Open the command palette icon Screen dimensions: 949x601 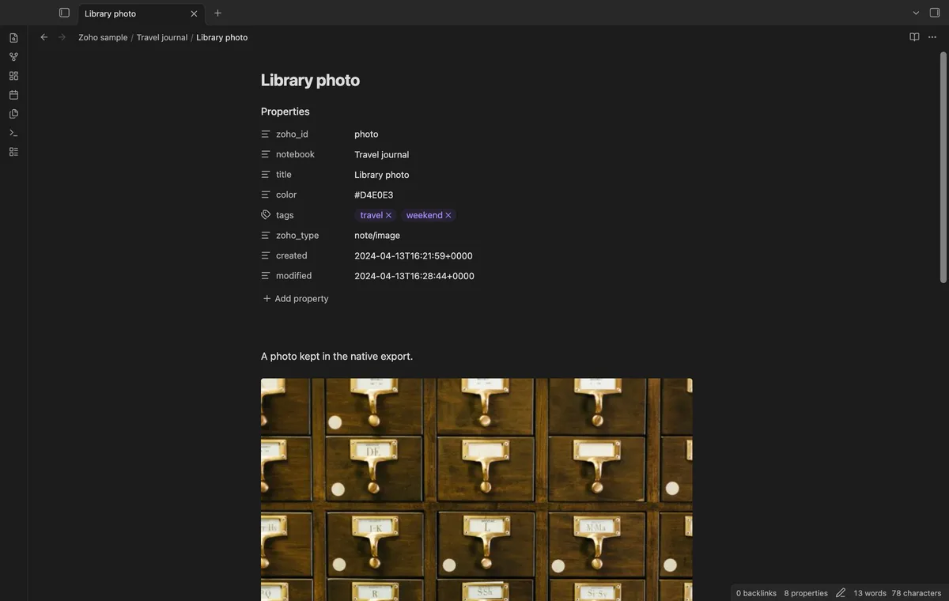pyautogui.click(x=13, y=133)
